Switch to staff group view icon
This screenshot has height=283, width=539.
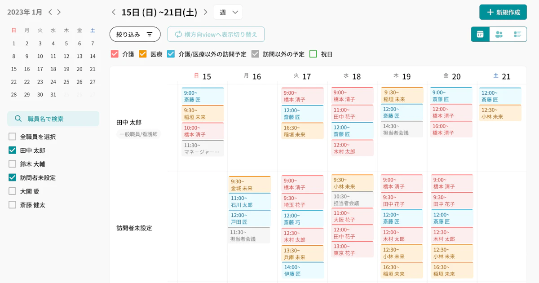coord(499,35)
